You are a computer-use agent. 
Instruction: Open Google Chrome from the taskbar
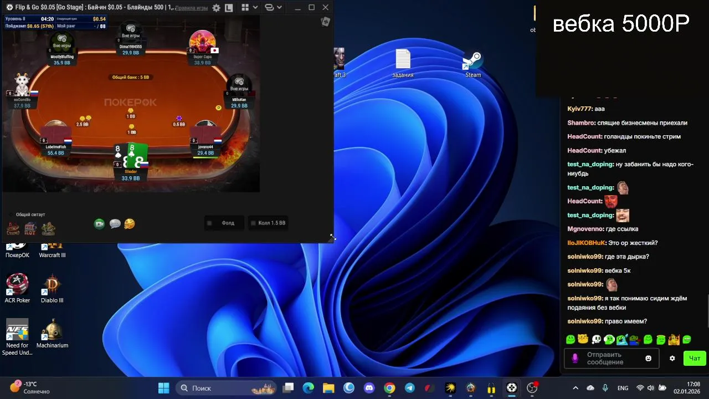point(389,388)
